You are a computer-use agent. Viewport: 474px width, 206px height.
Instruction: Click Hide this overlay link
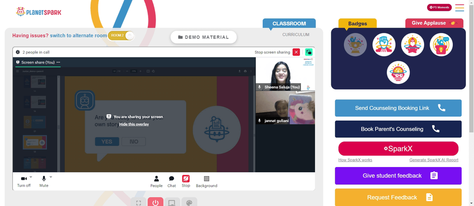(134, 124)
